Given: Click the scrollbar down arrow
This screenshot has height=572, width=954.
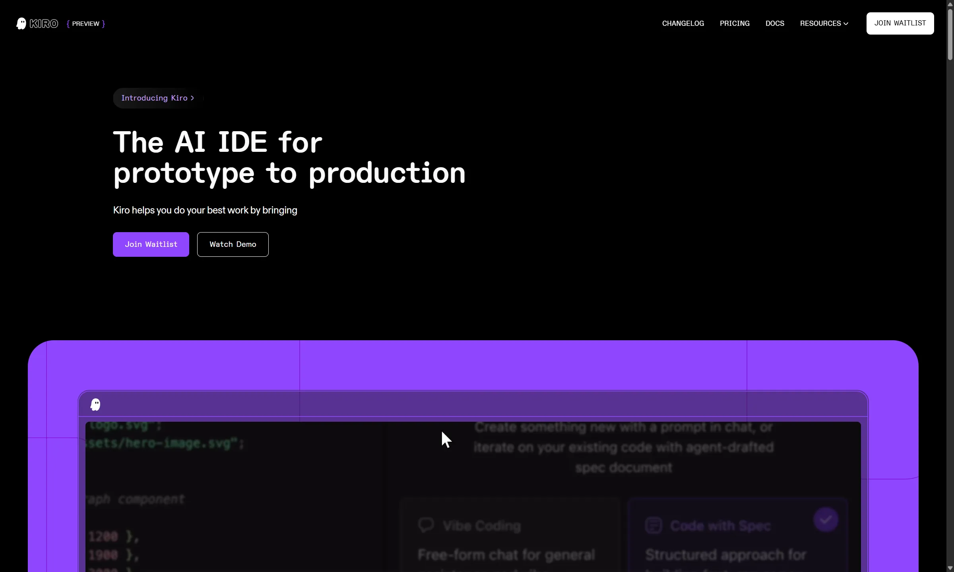Looking at the screenshot, I should pos(950,568).
